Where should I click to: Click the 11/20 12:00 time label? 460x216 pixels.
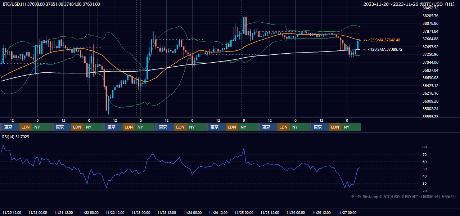click(x=12, y=212)
